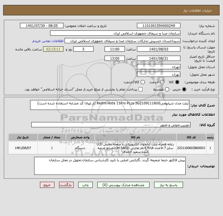Click the item name cell with LOH SAEID
Image resolution: width=223 pixels, height=216 pixels.
136,148
